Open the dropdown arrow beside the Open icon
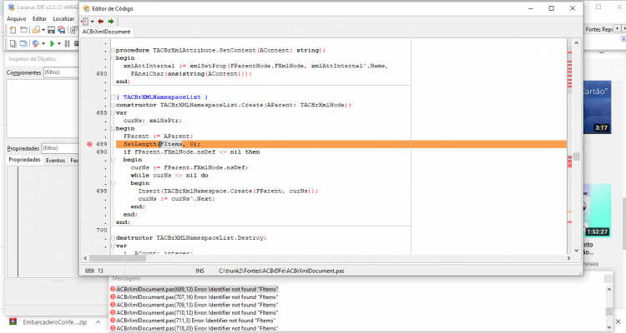Image resolution: width=626 pixels, height=333 pixels. pos(43,31)
